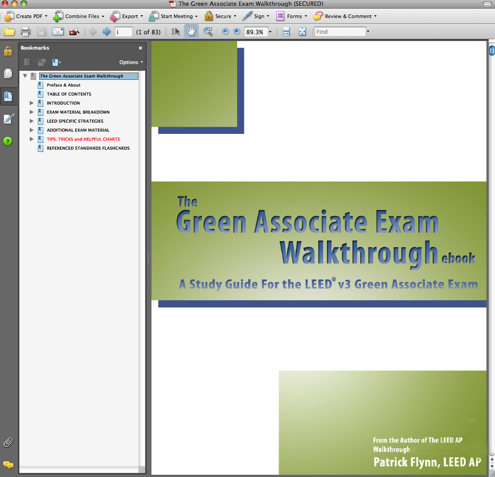
Task: Collapse the top-level Green Associate bookmark
Action: pyautogui.click(x=25, y=76)
